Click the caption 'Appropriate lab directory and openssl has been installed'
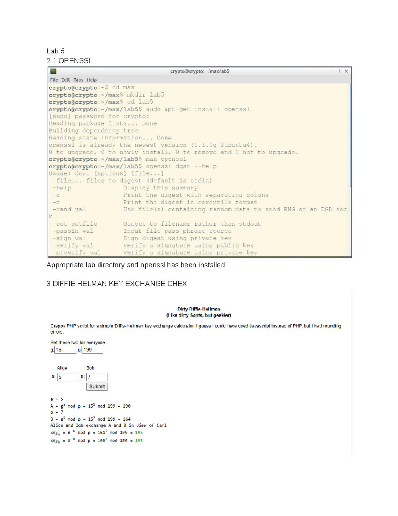 (136, 265)
